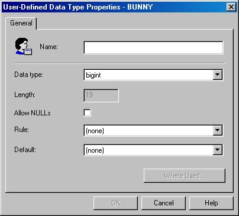Close the BUNNY properties dialog

click(231, 7)
